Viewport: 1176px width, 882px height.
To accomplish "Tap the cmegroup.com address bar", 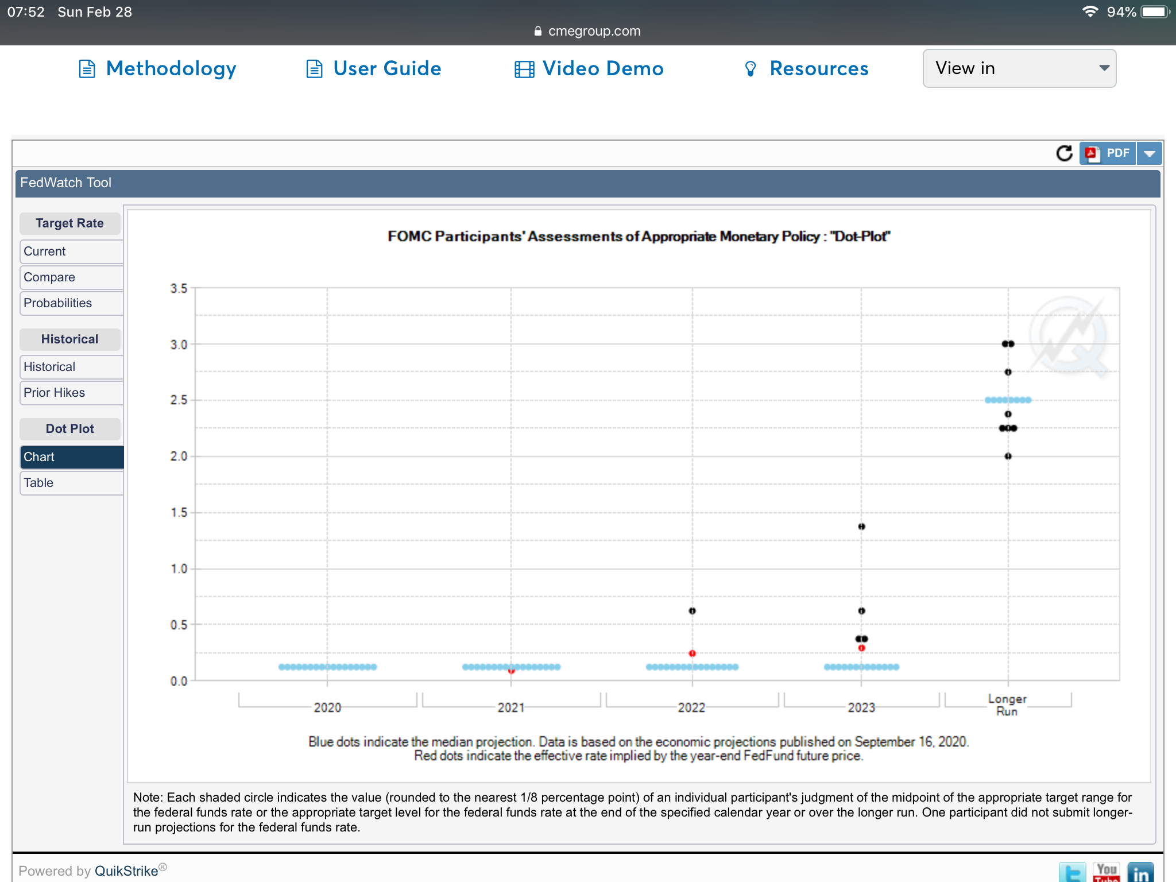I will click(588, 31).
